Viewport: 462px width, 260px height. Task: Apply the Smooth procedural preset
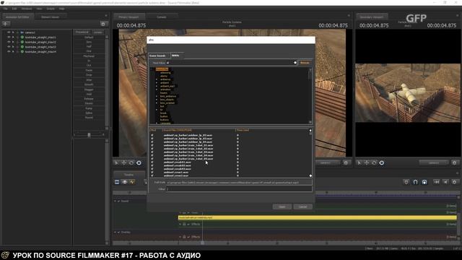point(89,84)
